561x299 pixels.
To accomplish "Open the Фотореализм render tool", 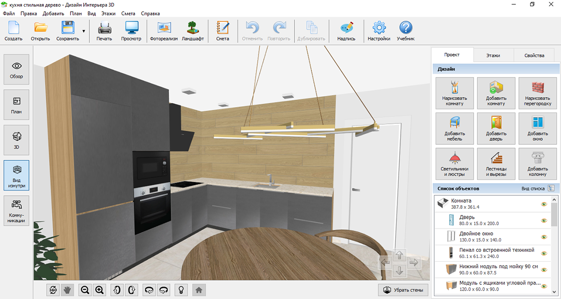I will tap(164, 31).
